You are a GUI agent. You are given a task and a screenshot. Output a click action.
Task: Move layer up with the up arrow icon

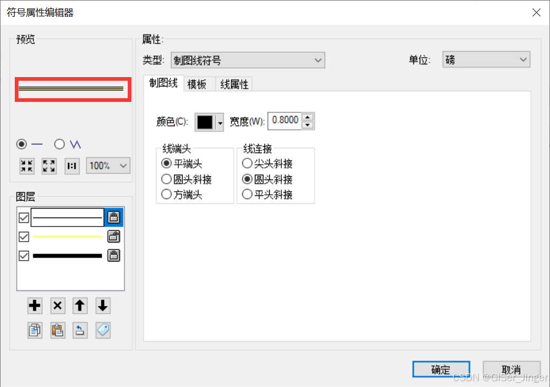click(x=80, y=306)
